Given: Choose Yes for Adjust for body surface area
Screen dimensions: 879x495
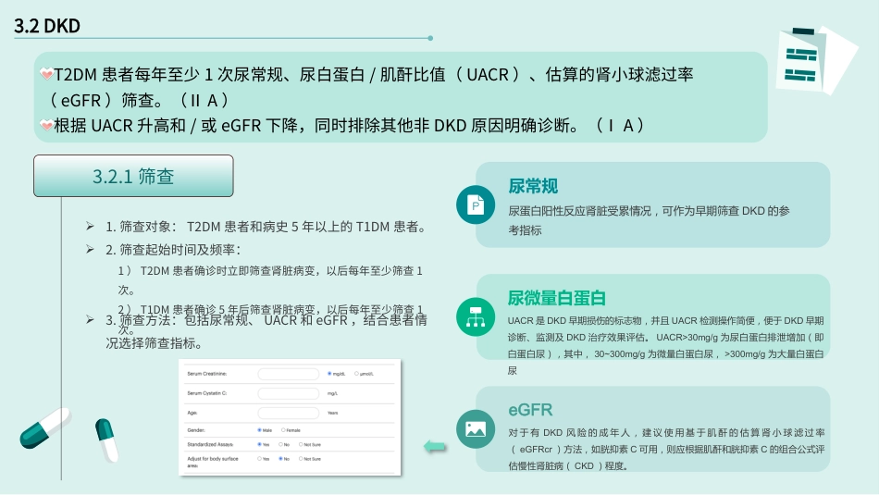Looking at the screenshot, I should (260, 459).
